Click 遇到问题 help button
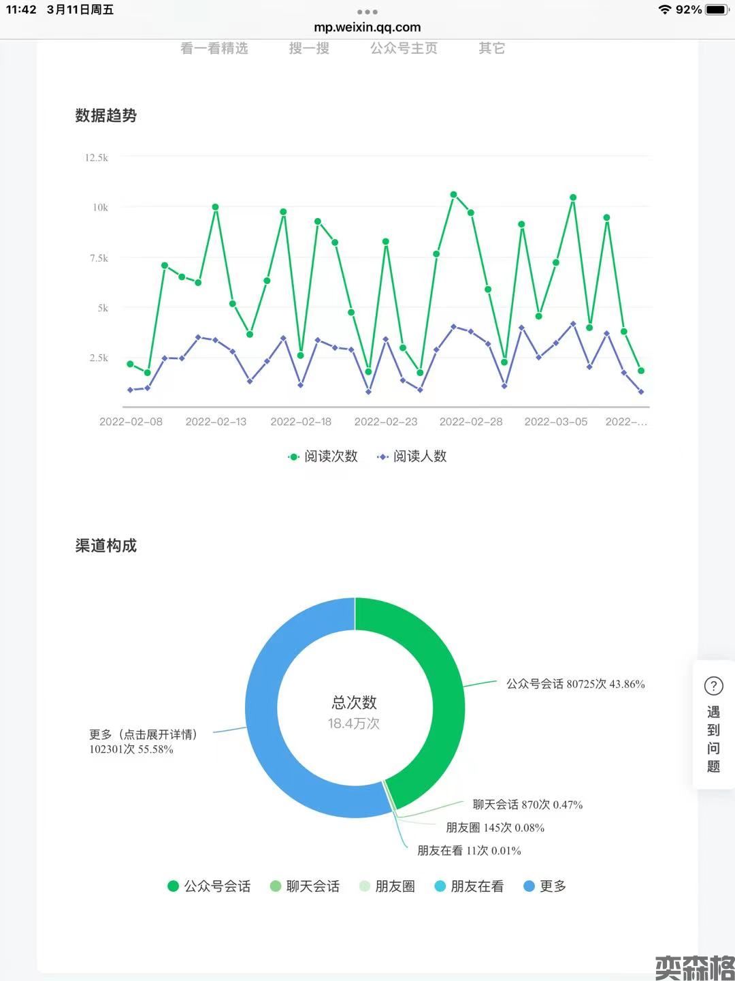Image resolution: width=735 pixels, height=981 pixels. coord(713,739)
